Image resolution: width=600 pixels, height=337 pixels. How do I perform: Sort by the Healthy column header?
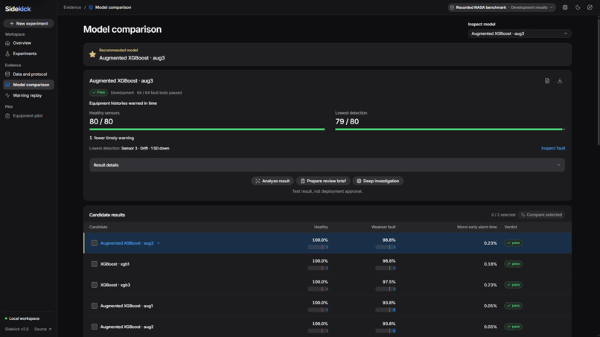321,227
